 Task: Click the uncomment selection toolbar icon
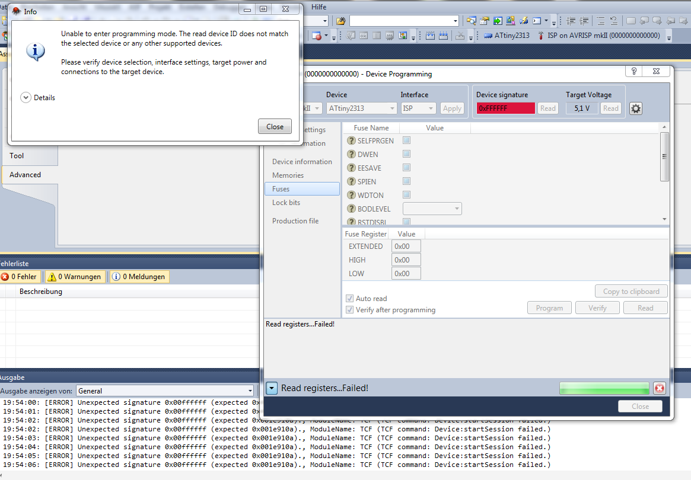click(x=613, y=21)
